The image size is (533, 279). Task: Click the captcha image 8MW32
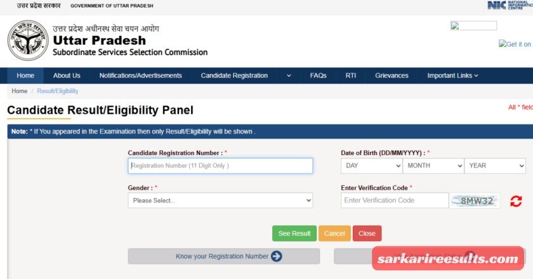point(475,201)
